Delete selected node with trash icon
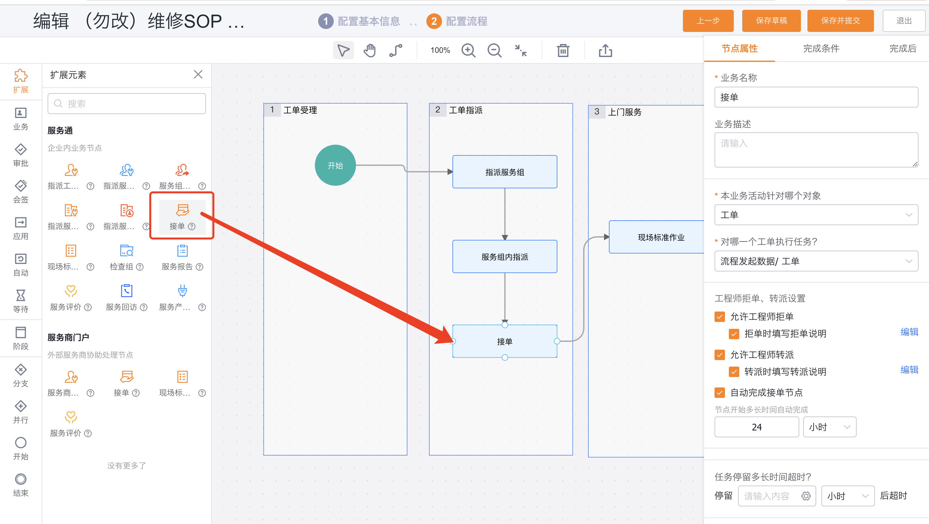Viewport: 929px width, 524px height. pyautogui.click(x=563, y=50)
